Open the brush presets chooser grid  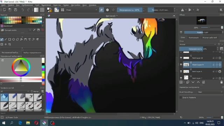(63, 10)
